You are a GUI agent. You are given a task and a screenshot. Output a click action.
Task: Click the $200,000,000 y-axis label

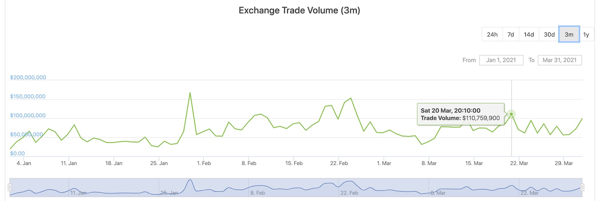pos(28,78)
